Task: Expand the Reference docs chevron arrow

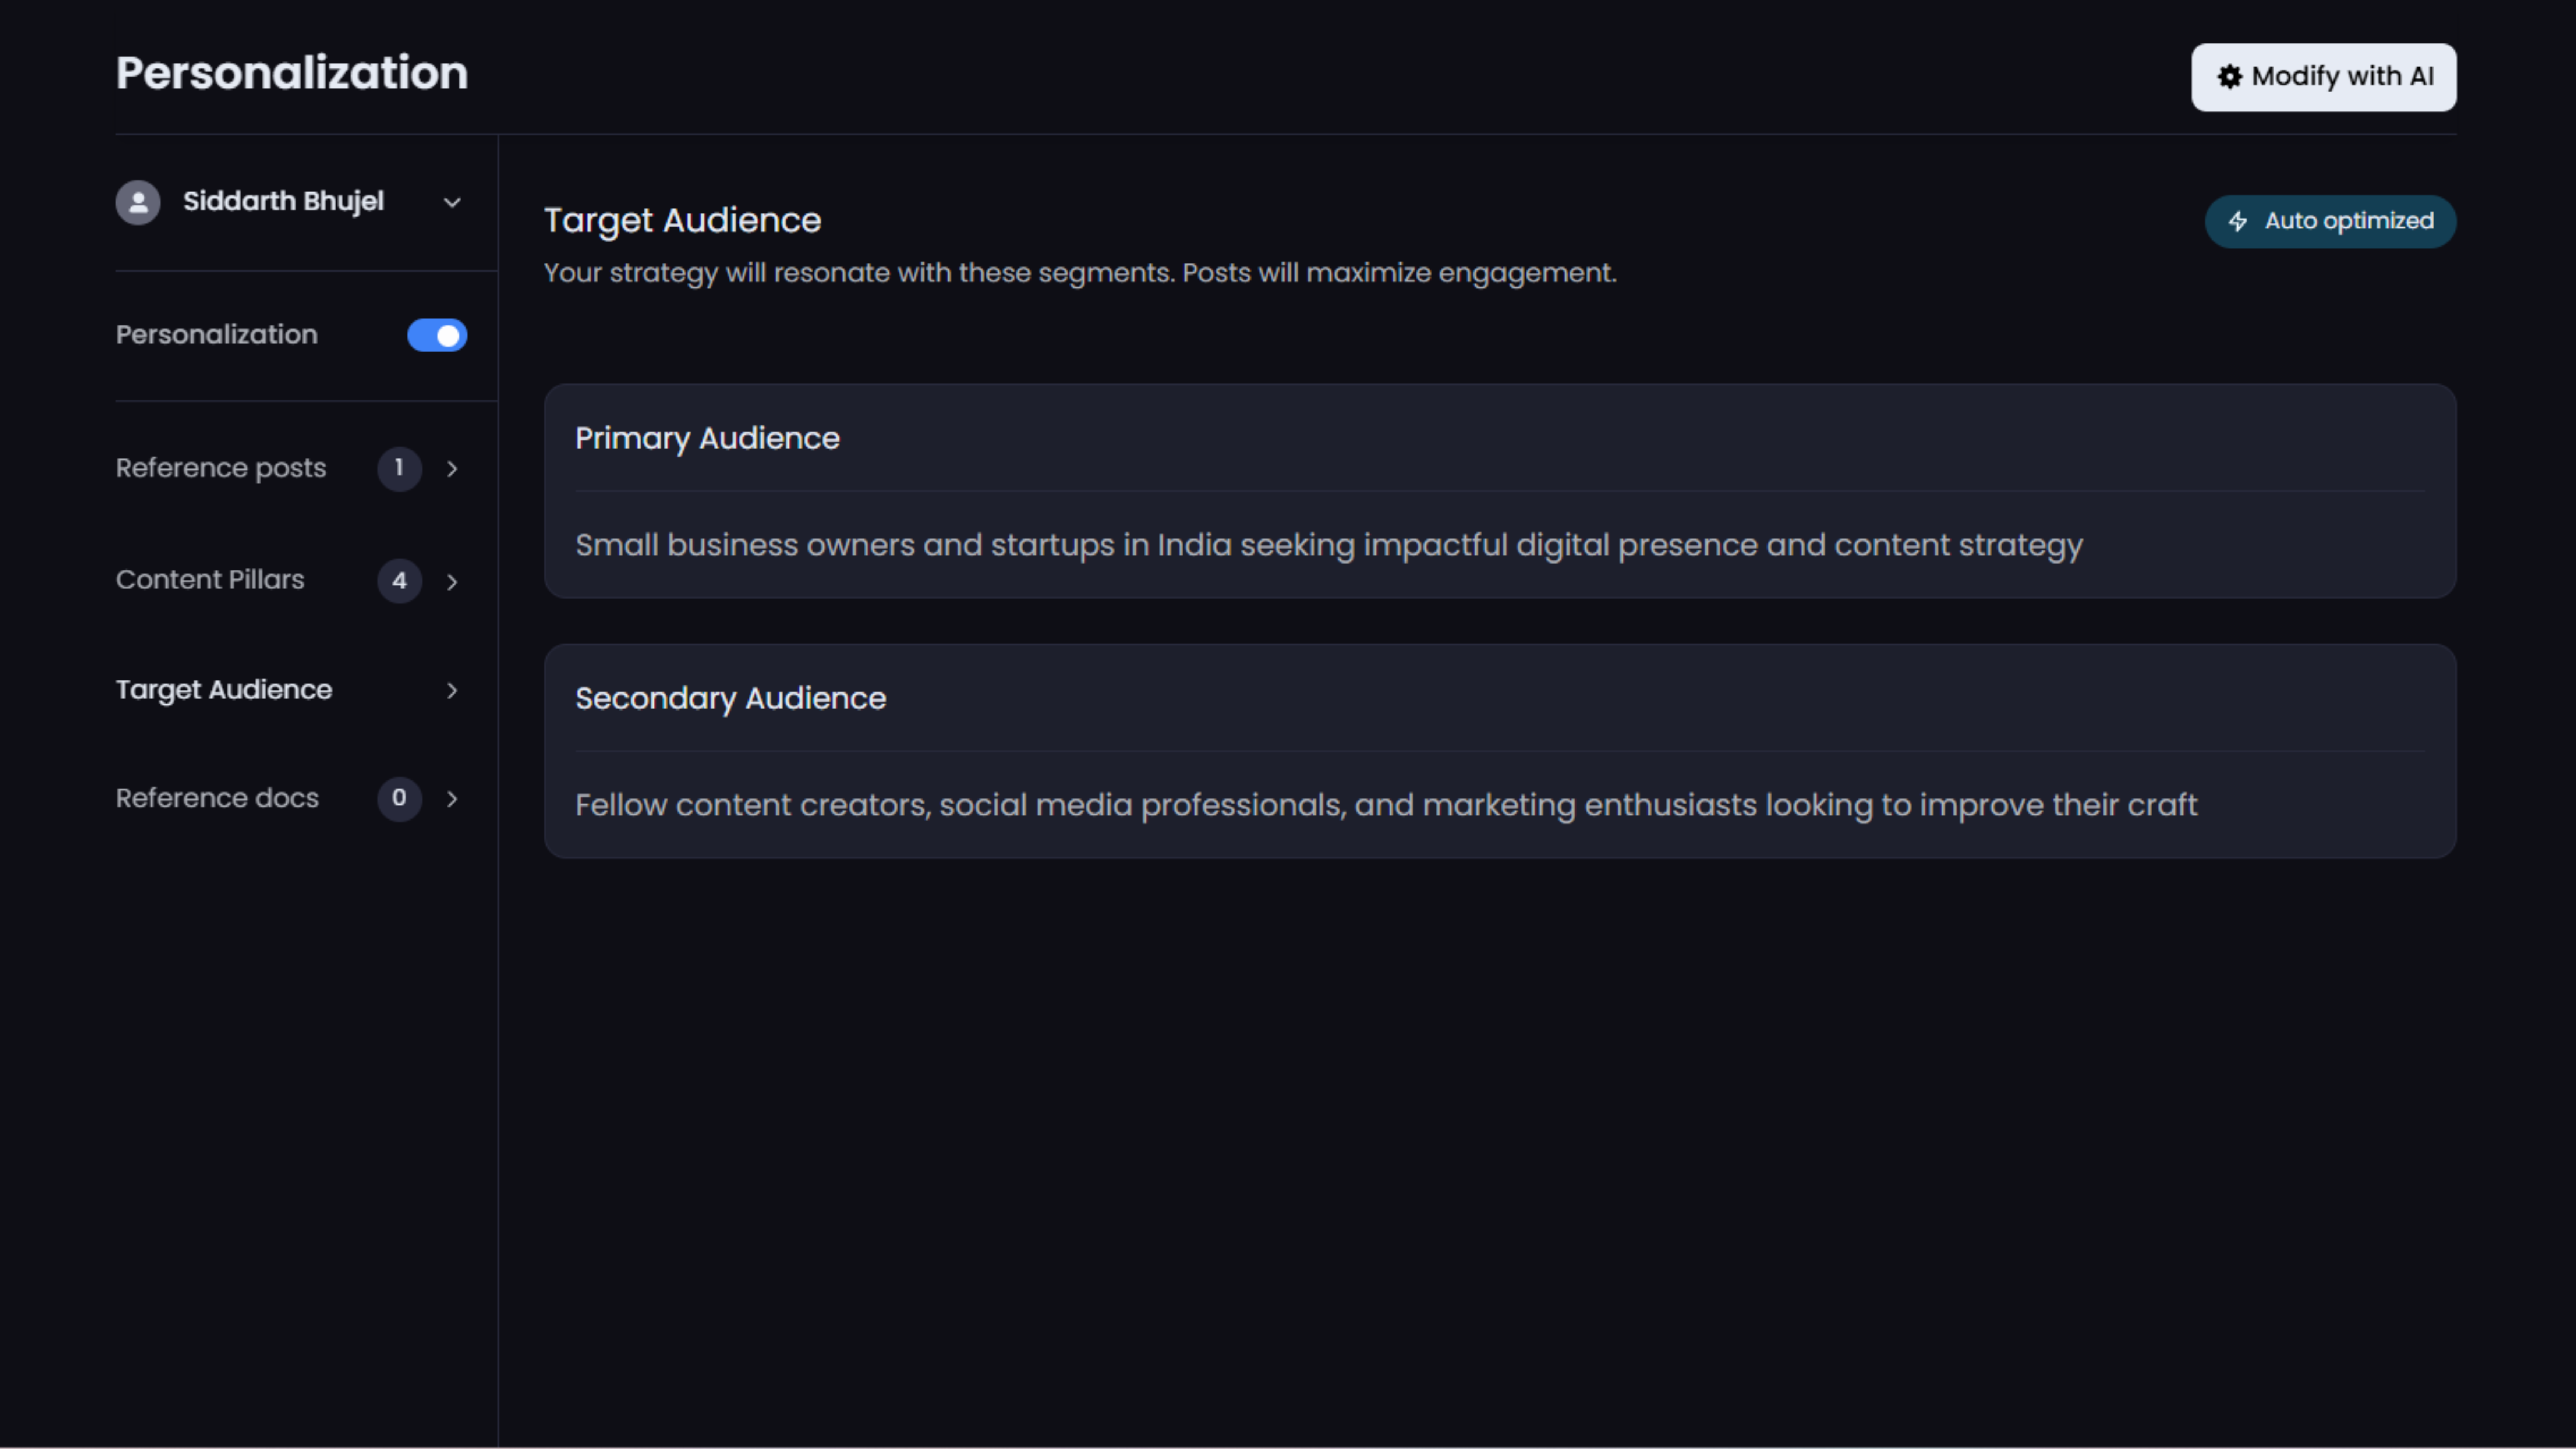Action: pyautogui.click(x=452, y=799)
